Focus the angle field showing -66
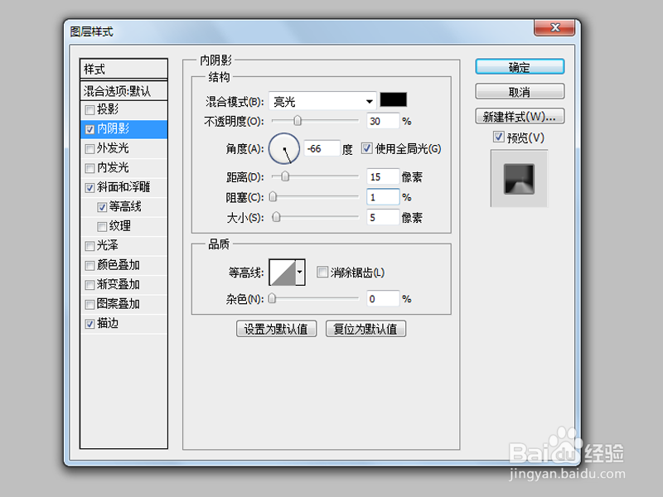This screenshot has width=663, height=497. pyautogui.click(x=322, y=149)
